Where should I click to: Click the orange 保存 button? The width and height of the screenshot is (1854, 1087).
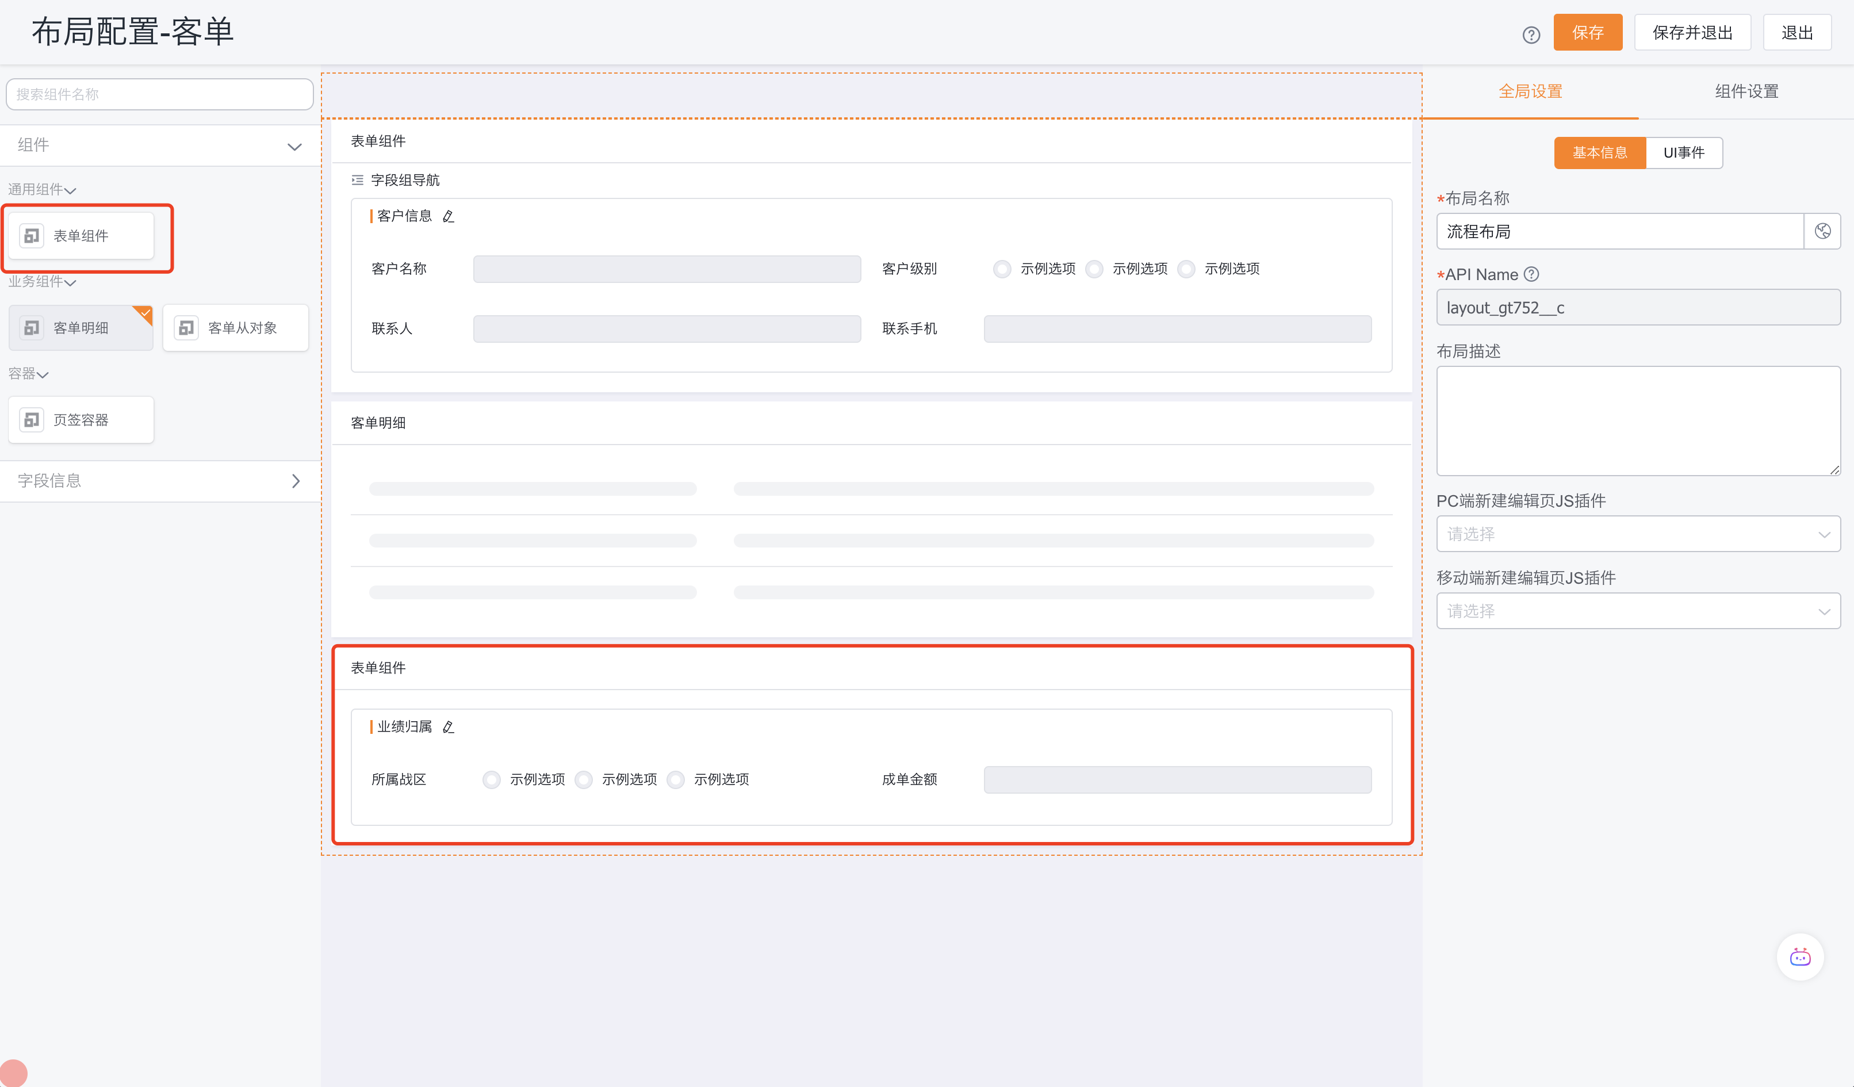(1587, 32)
